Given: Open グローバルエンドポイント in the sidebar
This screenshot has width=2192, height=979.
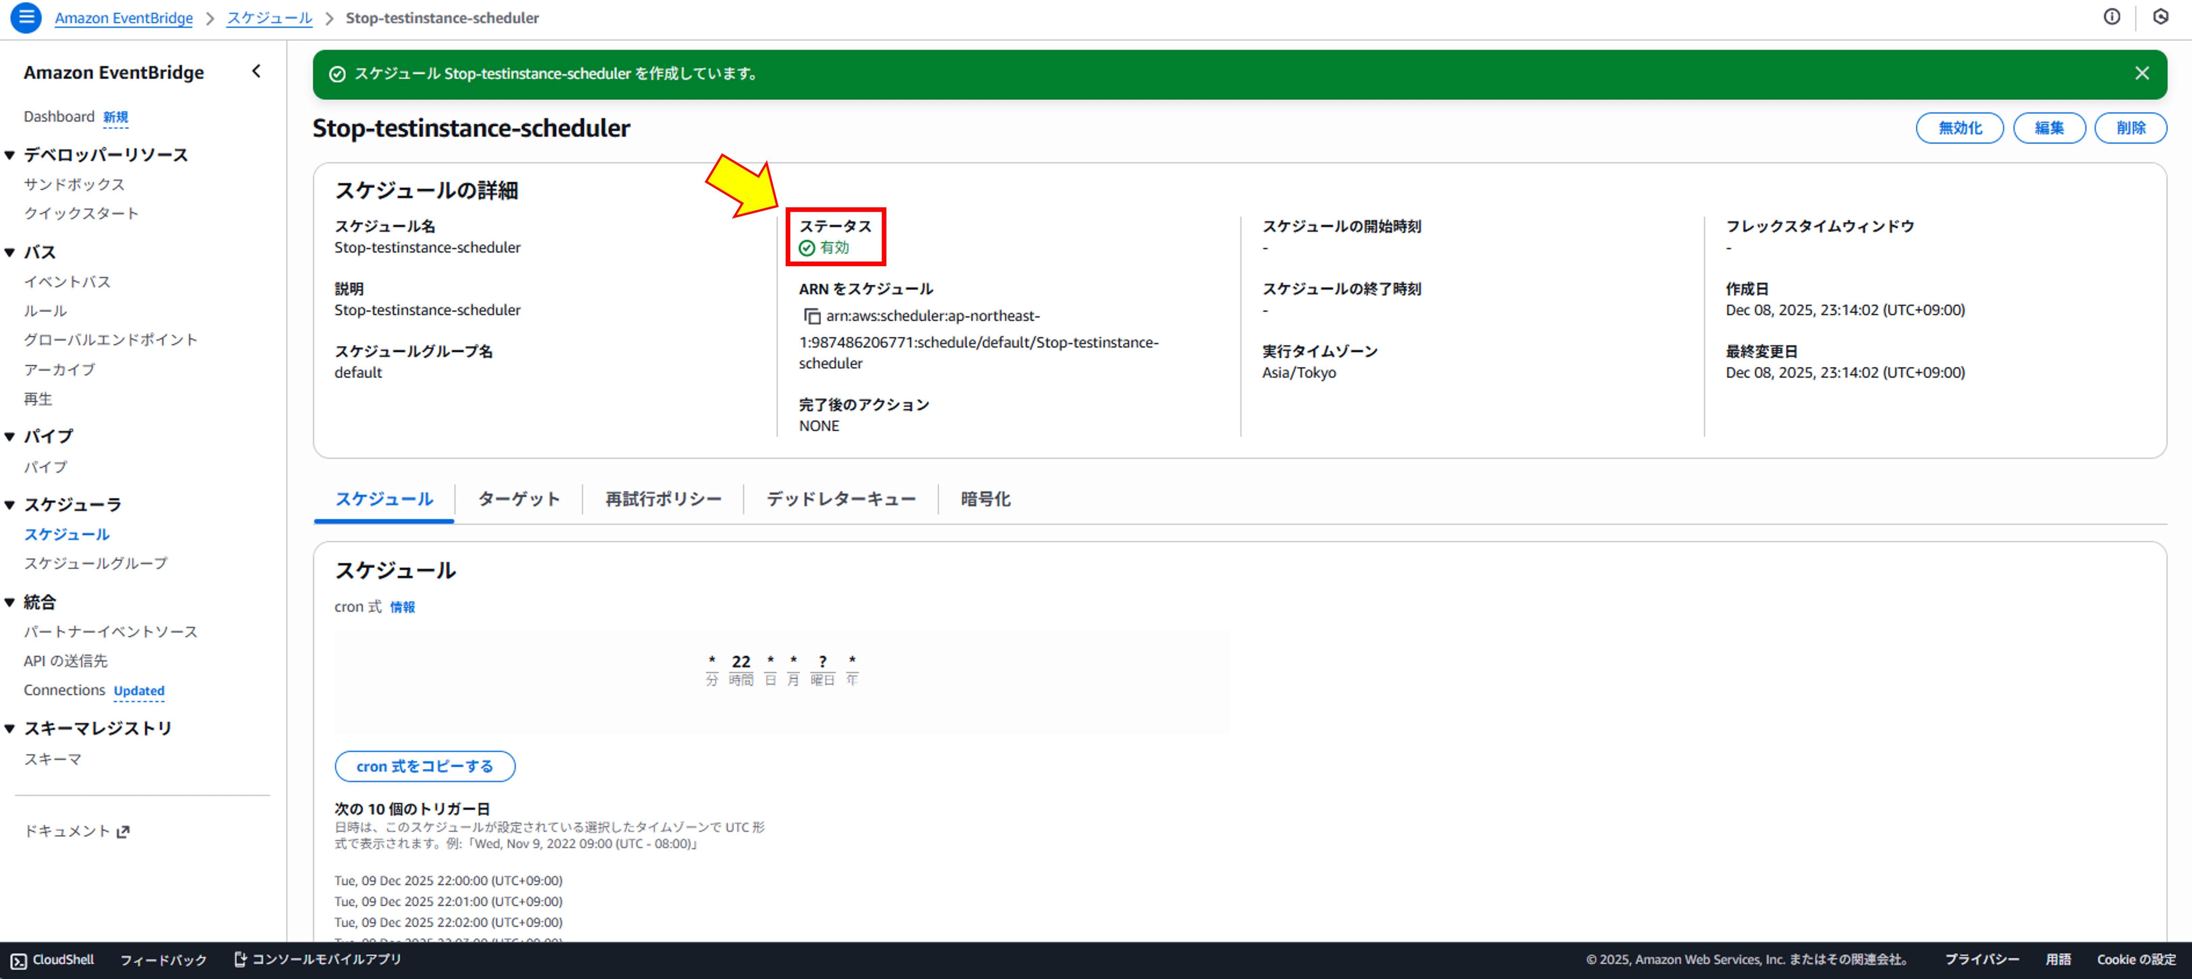Looking at the screenshot, I should pyautogui.click(x=111, y=340).
